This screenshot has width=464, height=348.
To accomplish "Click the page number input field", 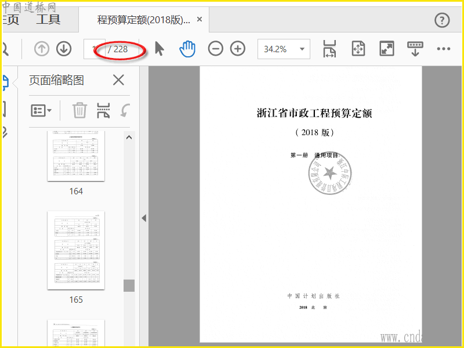I will click(94, 49).
